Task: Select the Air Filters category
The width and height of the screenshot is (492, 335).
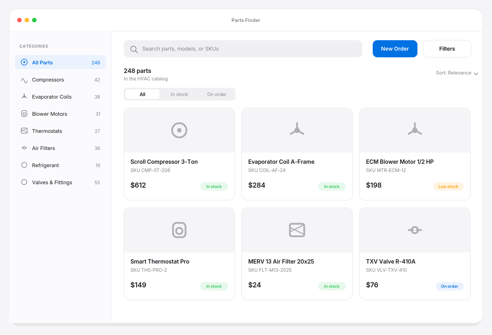Action: coord(60,148)
